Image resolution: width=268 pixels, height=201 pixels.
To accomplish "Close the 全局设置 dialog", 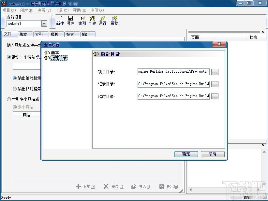I will (219, 44).
